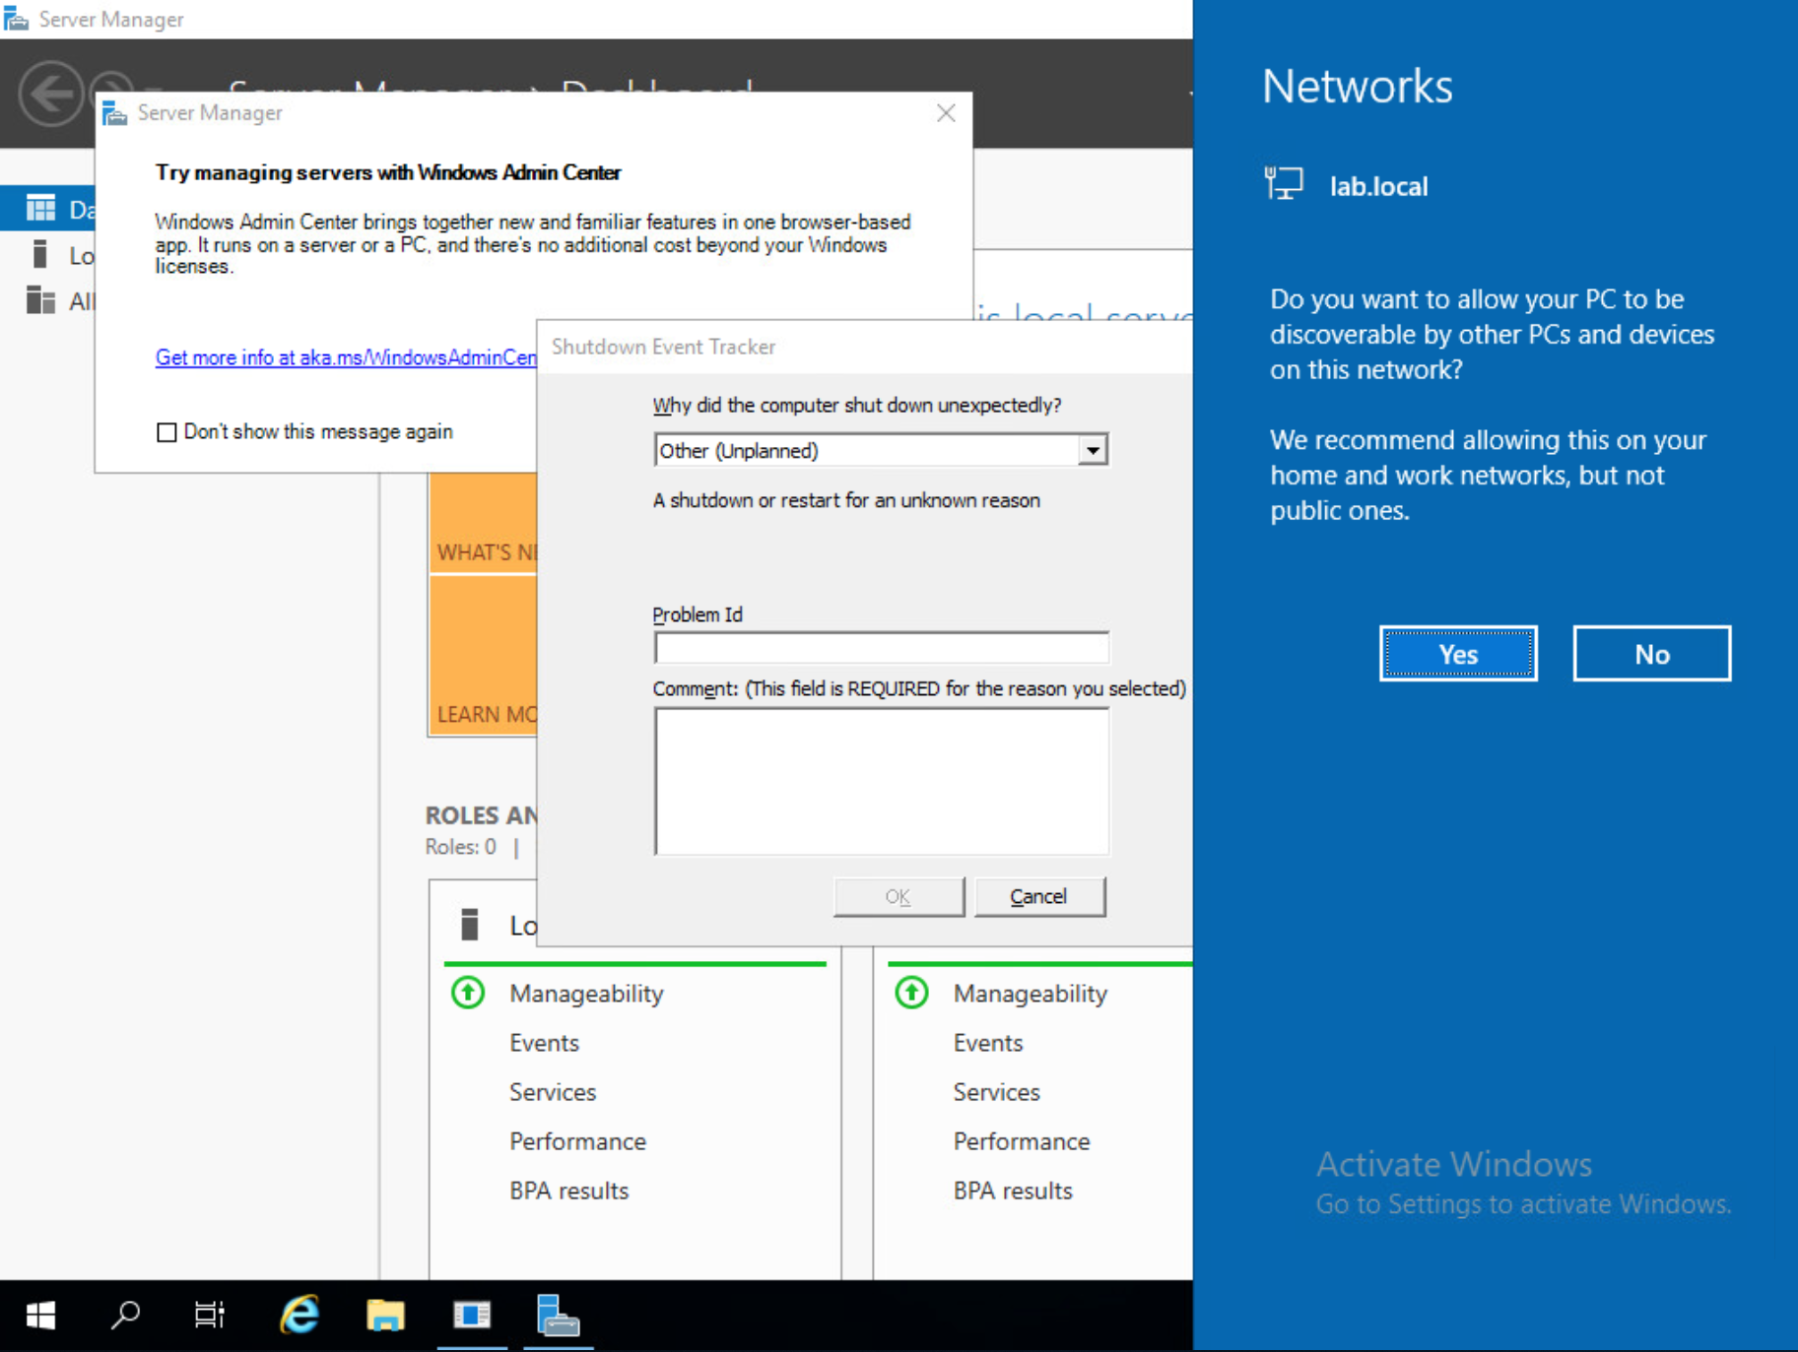Open Events in left server tile
The image size is (1798, 1352).
tap(544, 1043)
